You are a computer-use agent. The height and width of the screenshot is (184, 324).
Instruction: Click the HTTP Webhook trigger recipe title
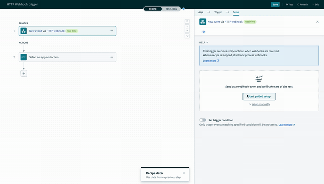[x=22, y=4]
